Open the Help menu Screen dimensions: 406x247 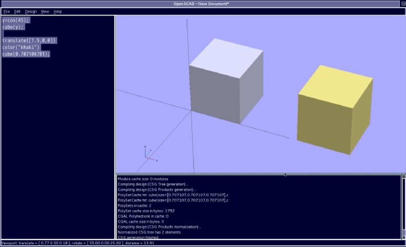tap(58, 12)
